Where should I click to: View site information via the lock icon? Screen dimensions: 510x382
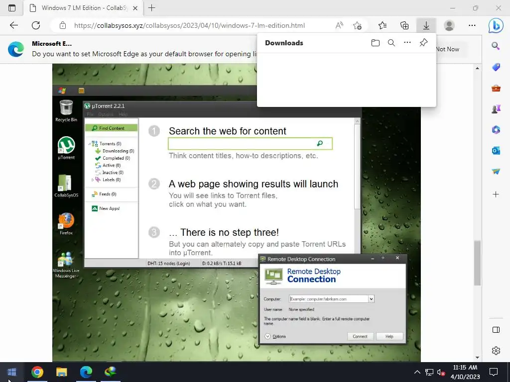pos(63,25)
